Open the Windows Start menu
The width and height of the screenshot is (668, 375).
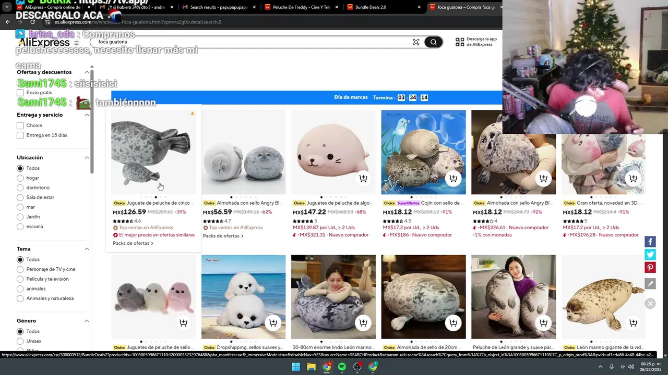click(296, 367)
